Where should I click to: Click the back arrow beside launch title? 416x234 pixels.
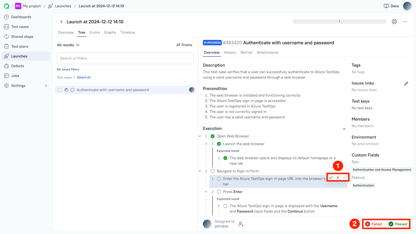pyautogui.click(x=62, y=22)
